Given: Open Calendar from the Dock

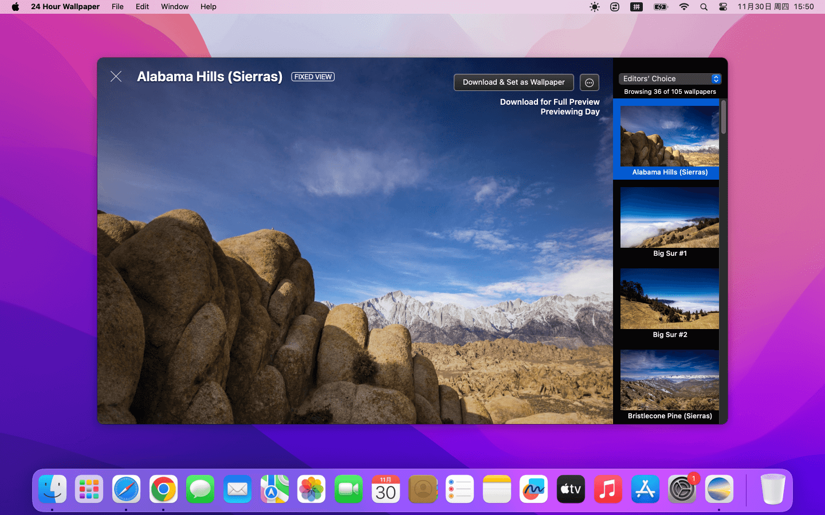Looking at the screenshot, I should click(386, 489).
